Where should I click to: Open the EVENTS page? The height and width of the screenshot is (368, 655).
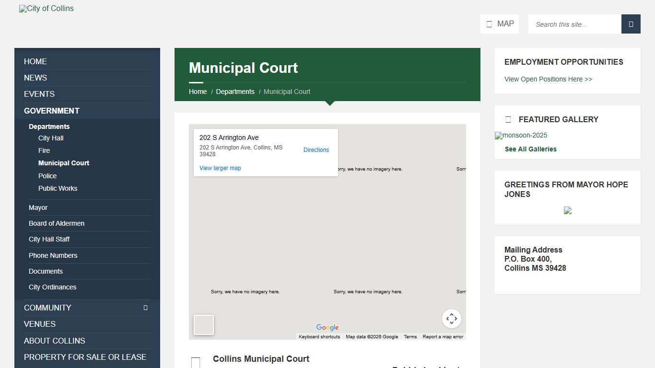[x=39, y=94]
